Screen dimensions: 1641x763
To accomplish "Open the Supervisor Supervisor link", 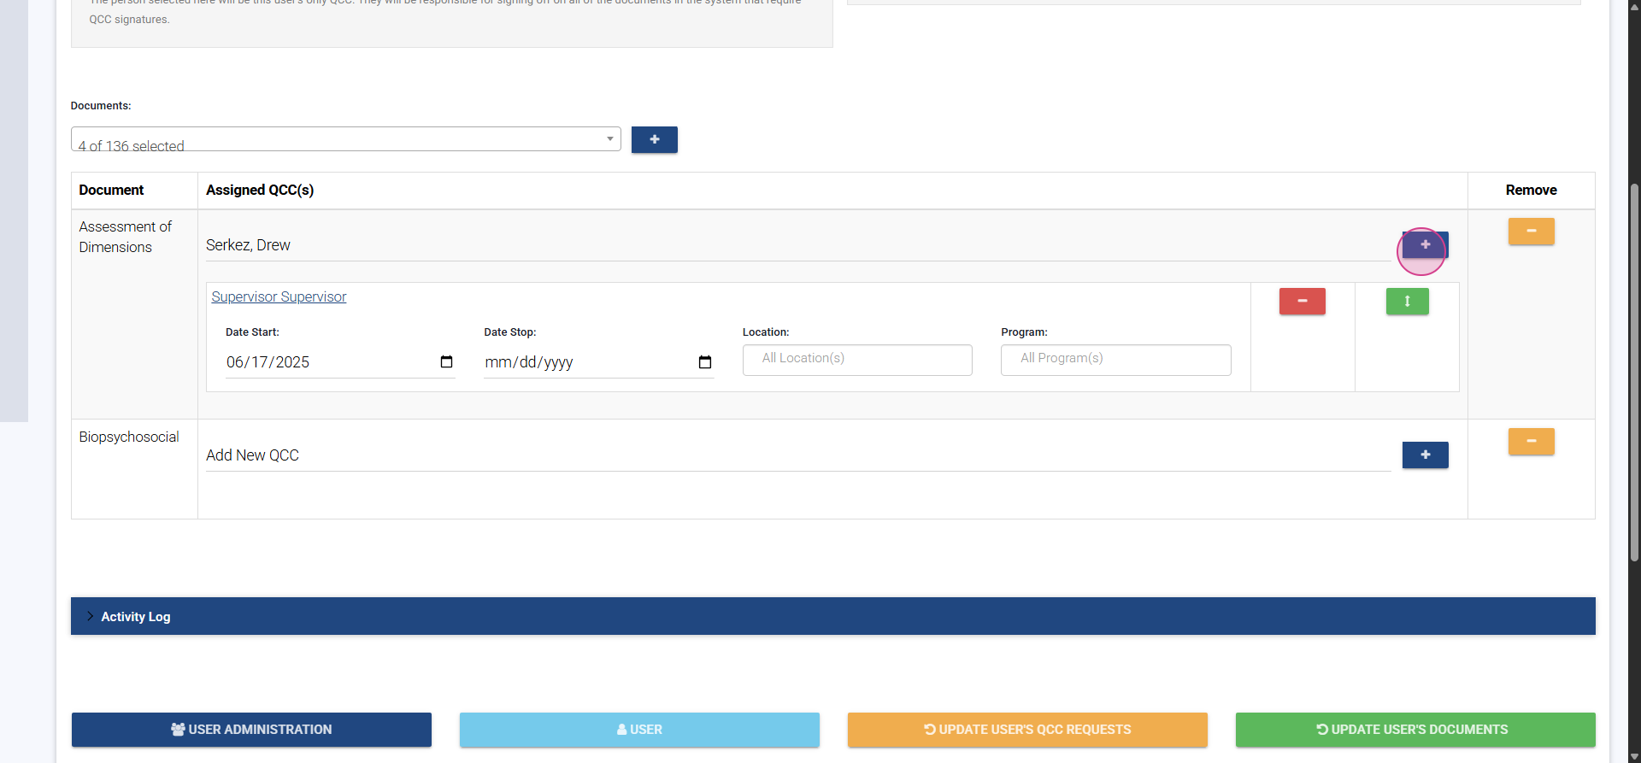I will click(x=279, y=297).
